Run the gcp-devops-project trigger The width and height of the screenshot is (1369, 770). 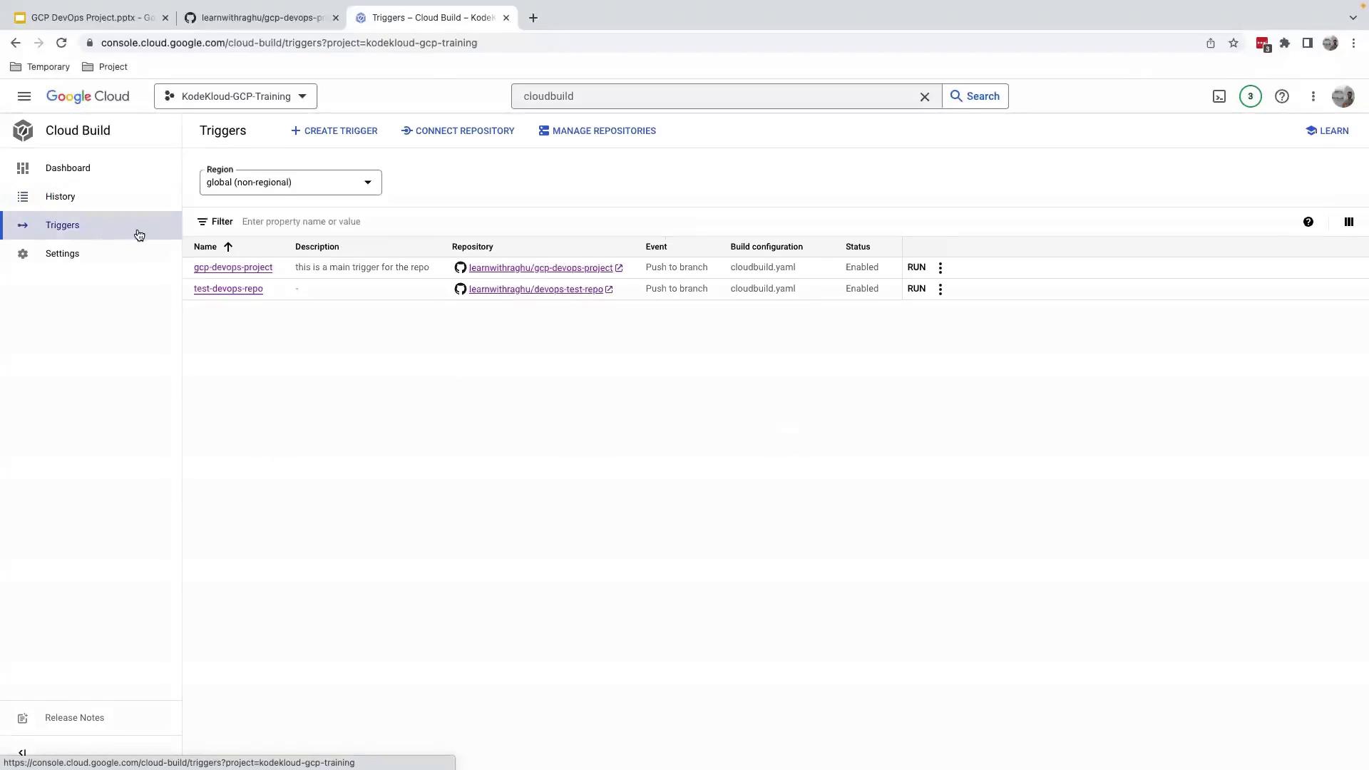pyautogui.click(x=916, y=267)
